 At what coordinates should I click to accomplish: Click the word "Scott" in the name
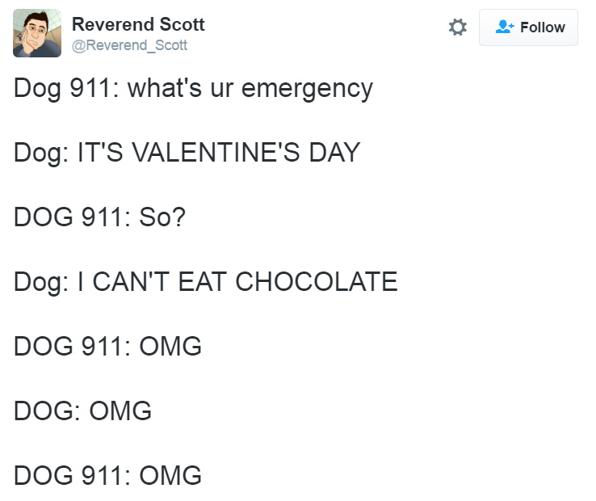[x=182, y=24]
